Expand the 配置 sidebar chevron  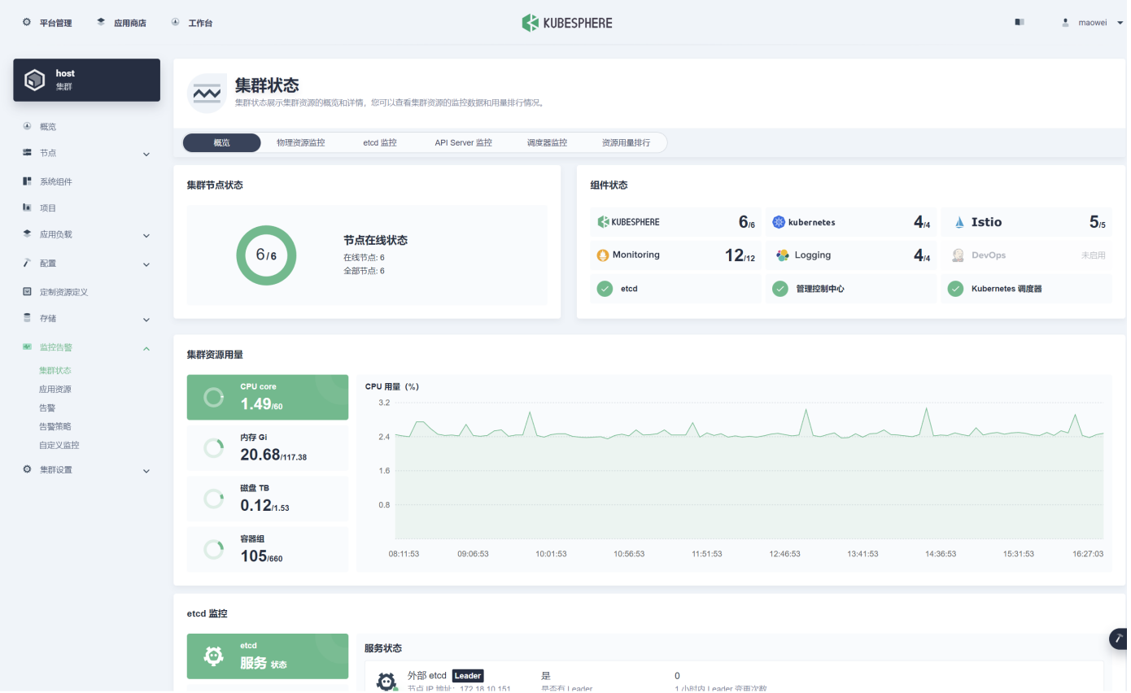[x=146, y=264]
